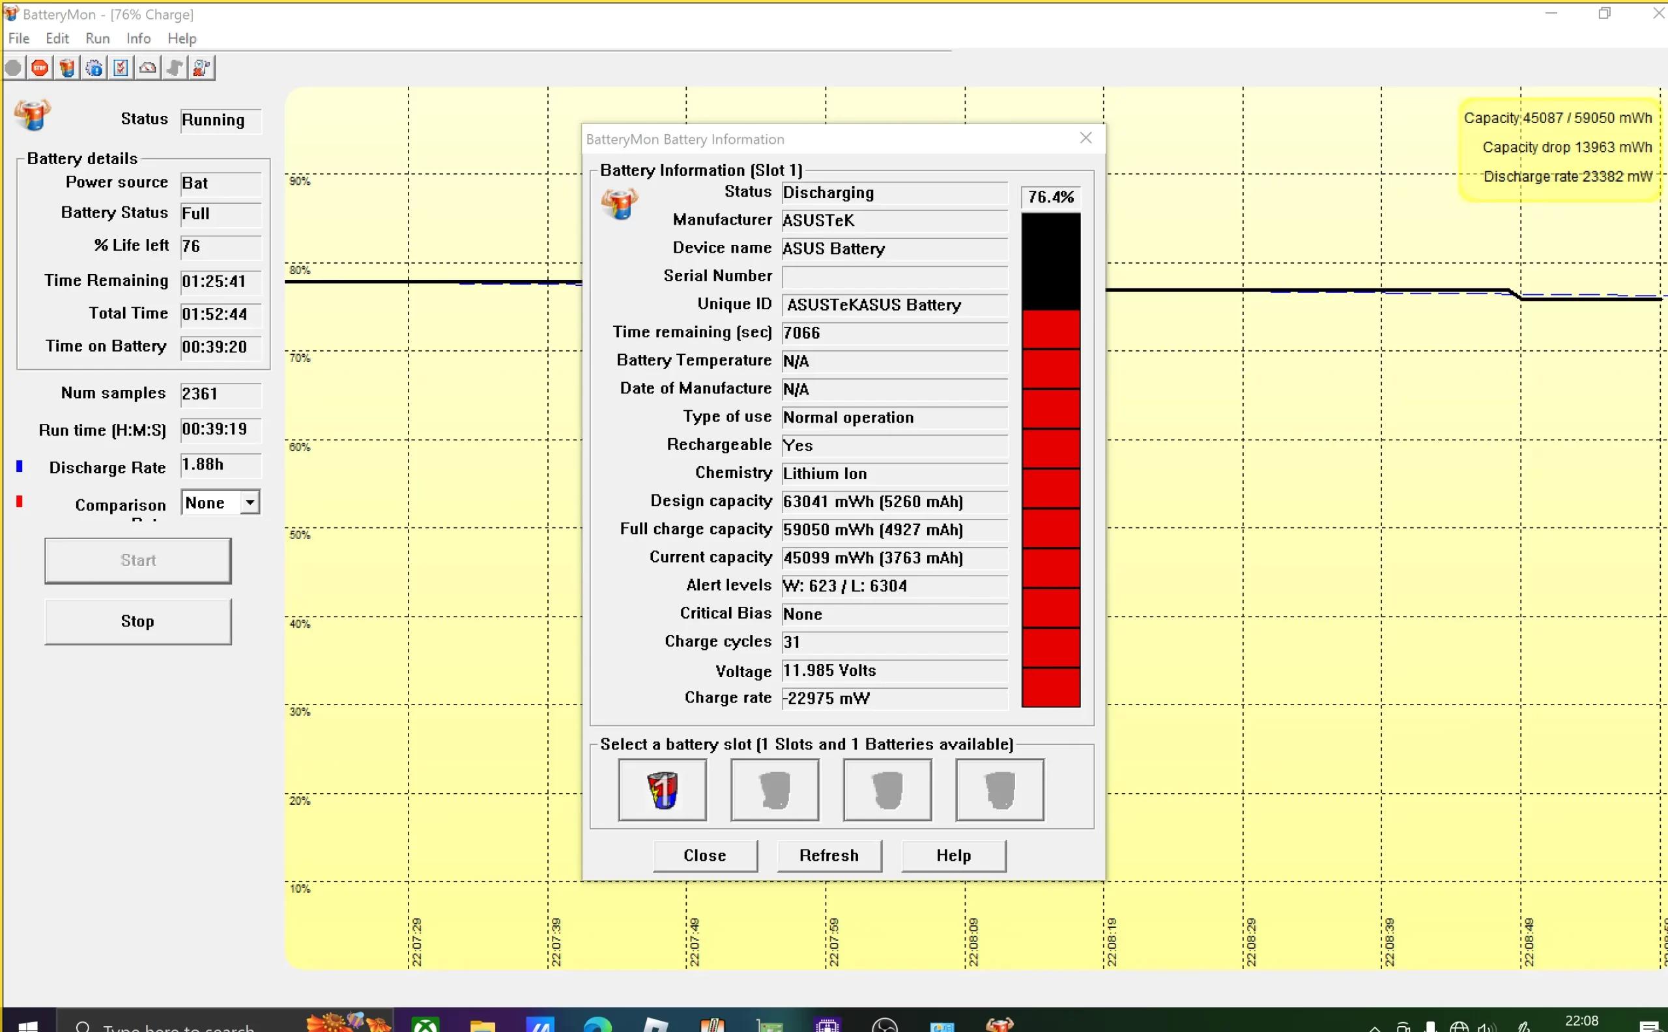1668x1032 pixels.
Task: Close the dialog with the Close button
Action: tap(705, 856)
